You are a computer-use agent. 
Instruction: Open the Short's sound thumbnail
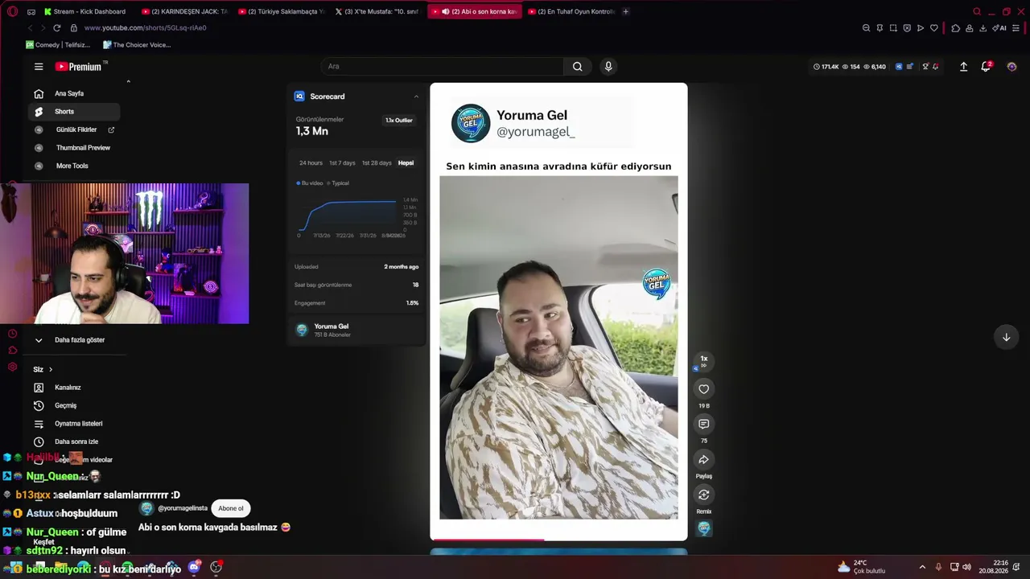point(704,528)
